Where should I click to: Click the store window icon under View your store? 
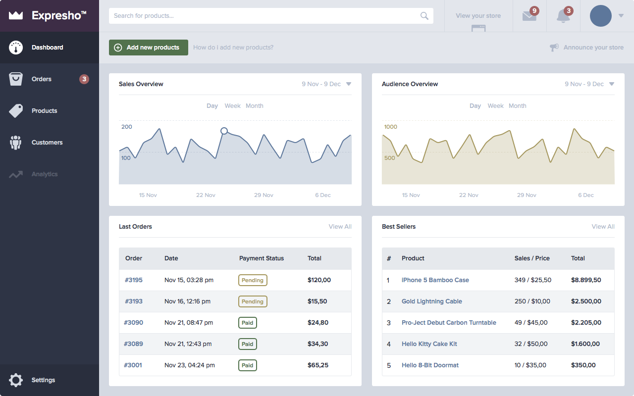coord(478,28)
